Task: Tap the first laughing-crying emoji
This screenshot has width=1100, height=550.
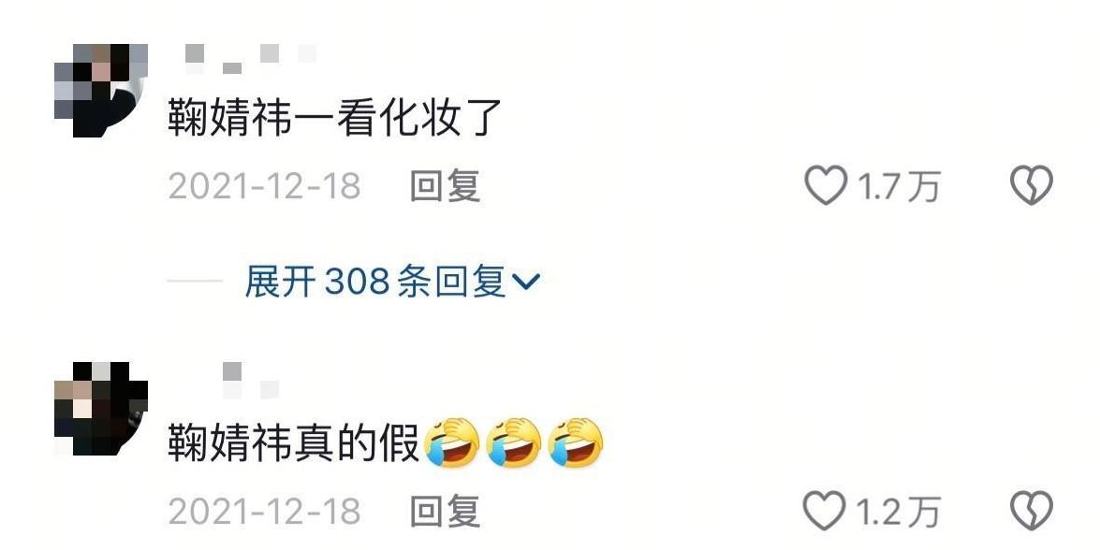Action: (452, 442)
